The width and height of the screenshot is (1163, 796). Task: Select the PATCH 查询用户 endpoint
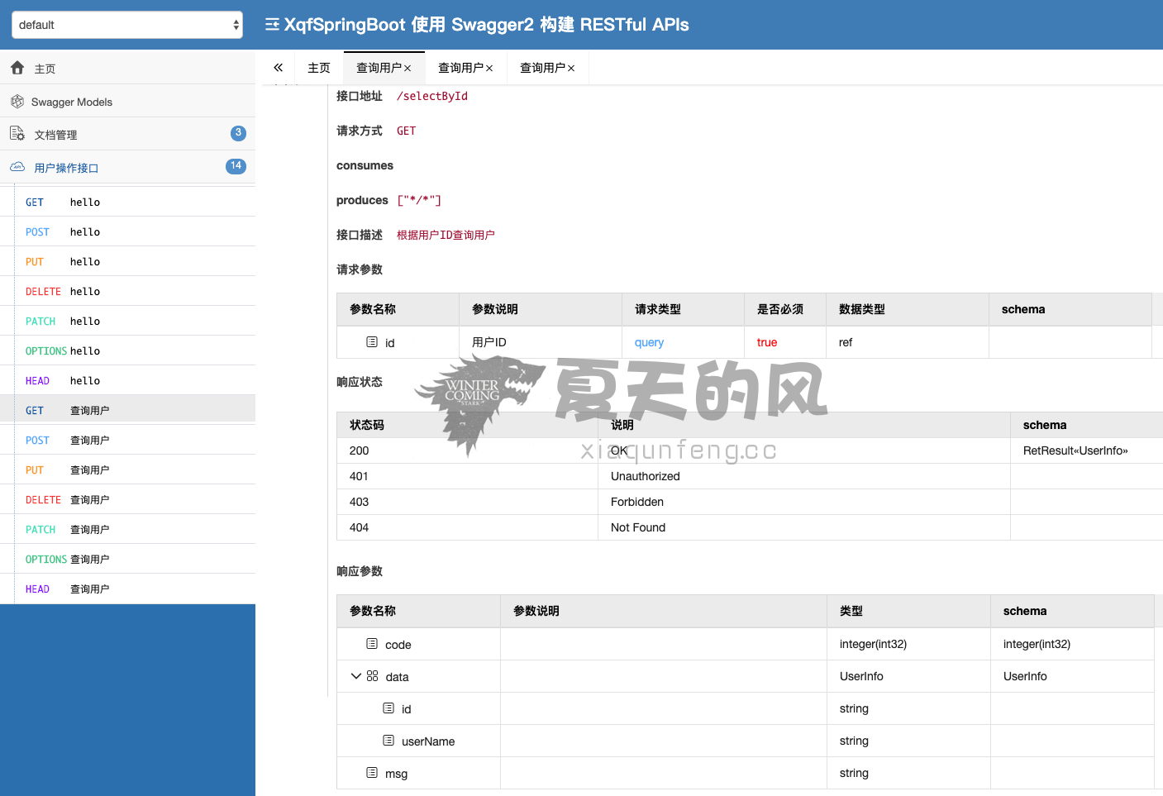tap(127, 529)
